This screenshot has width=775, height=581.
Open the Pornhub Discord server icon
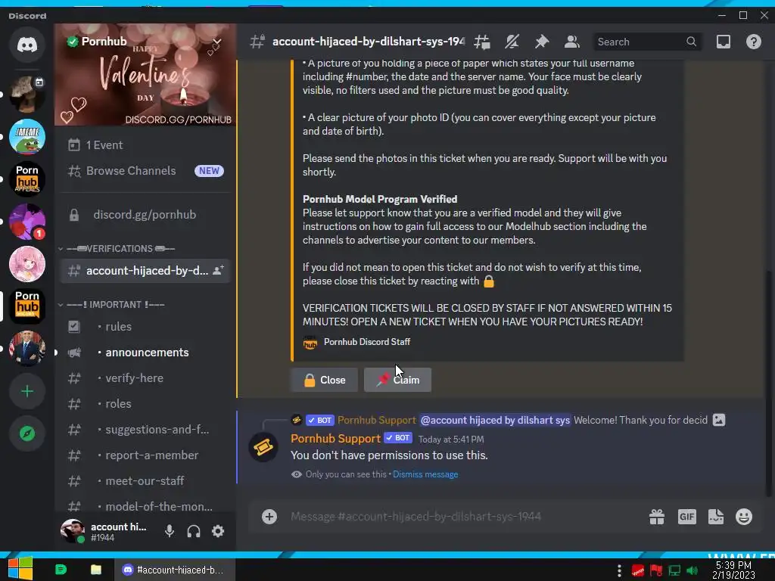click(27, 306)
